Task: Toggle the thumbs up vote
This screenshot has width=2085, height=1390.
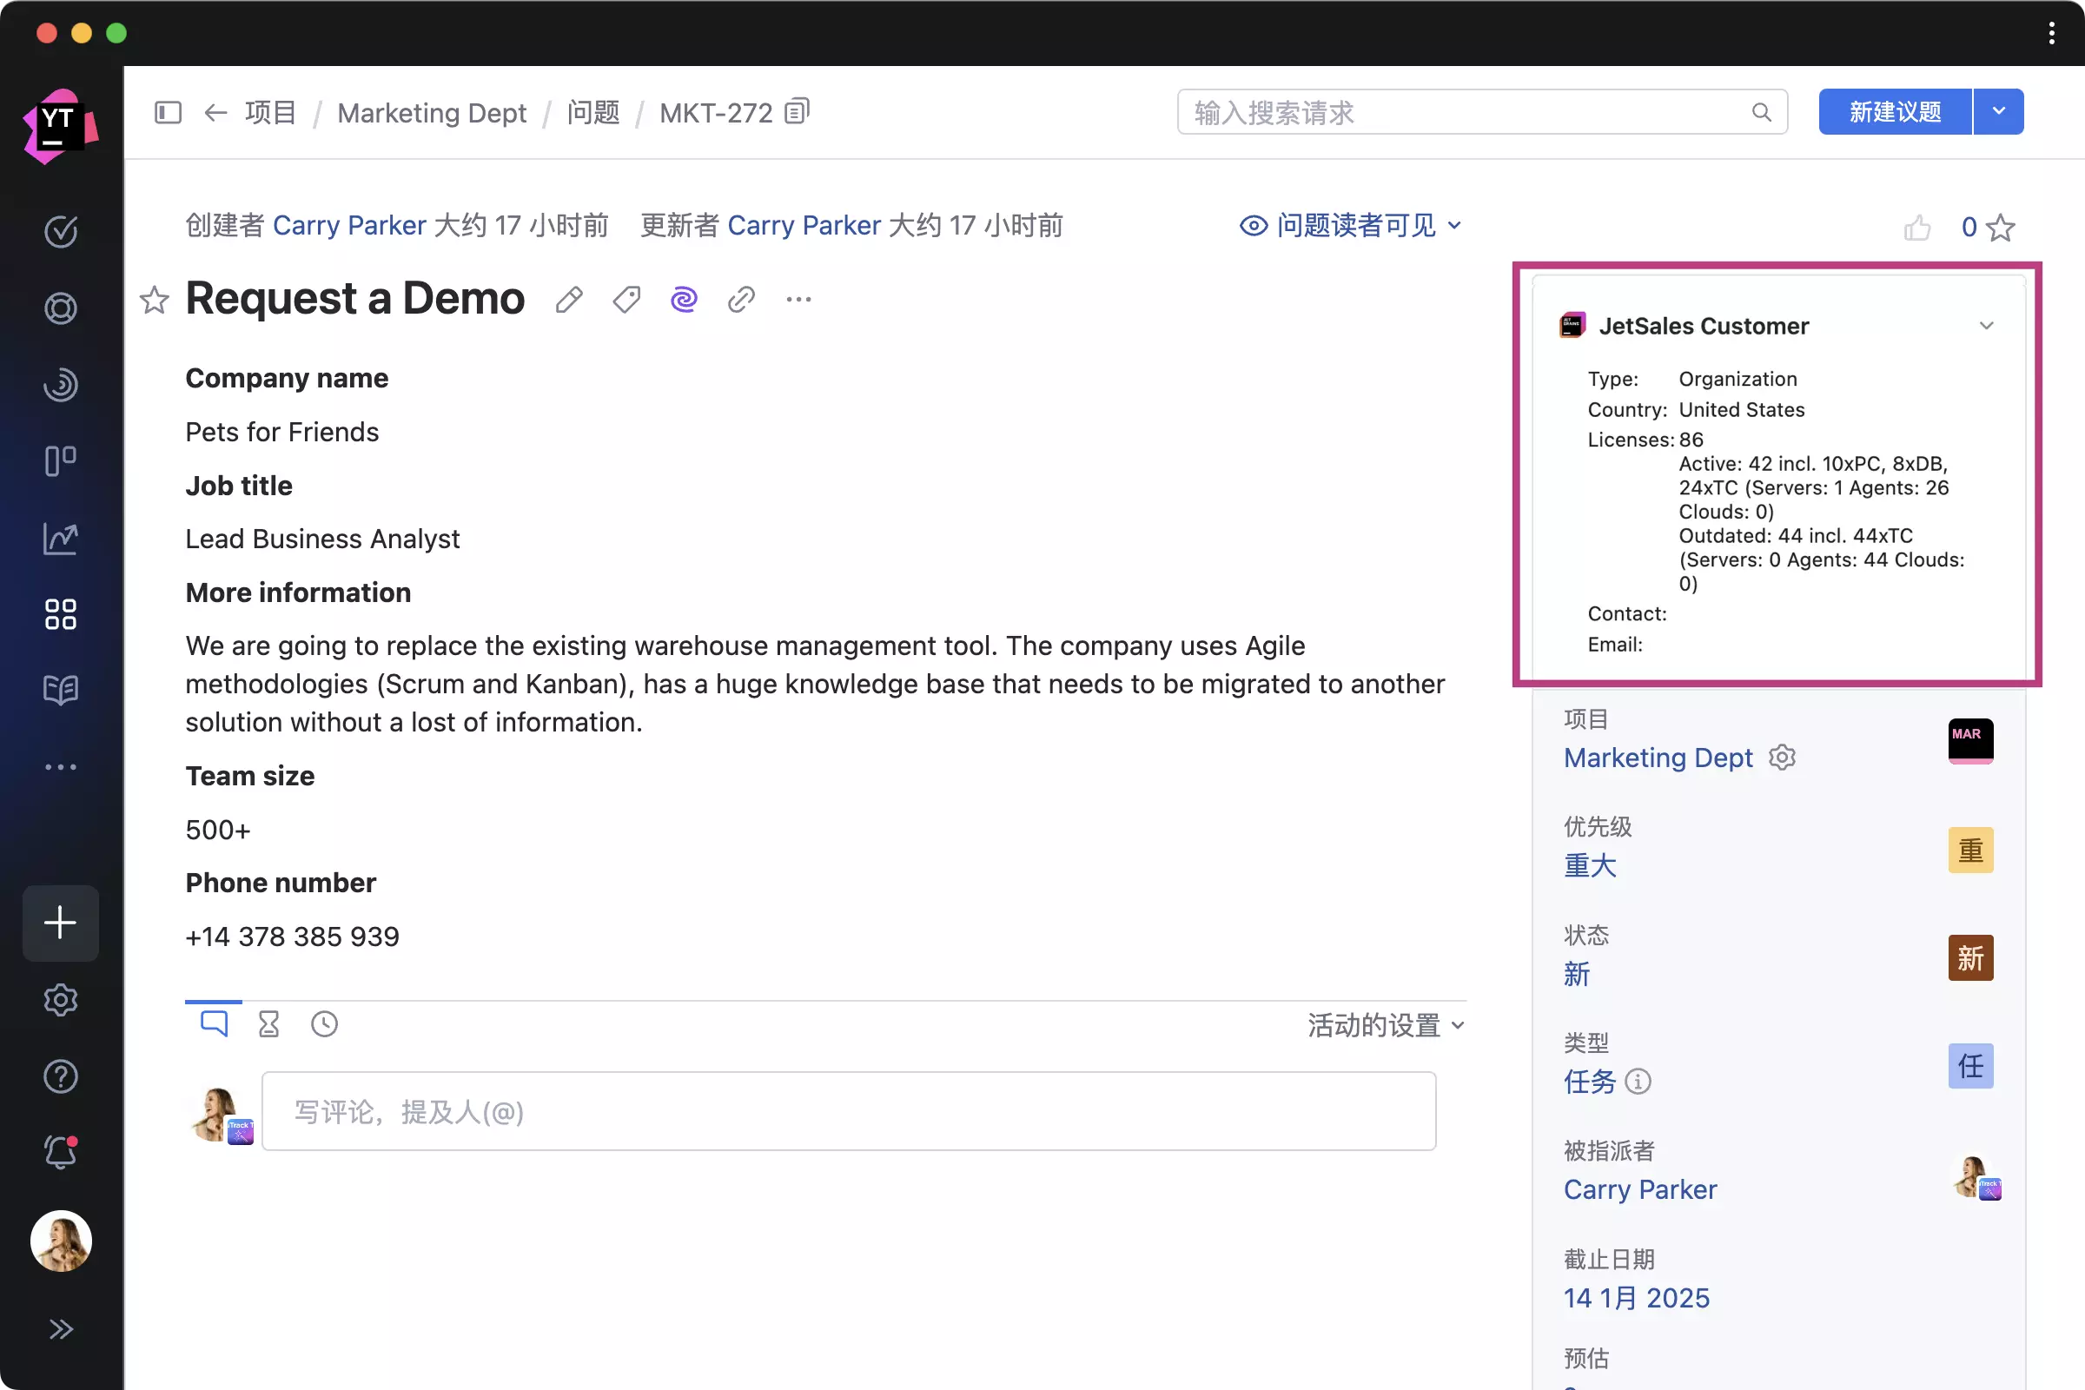Action: point(1916,228)
